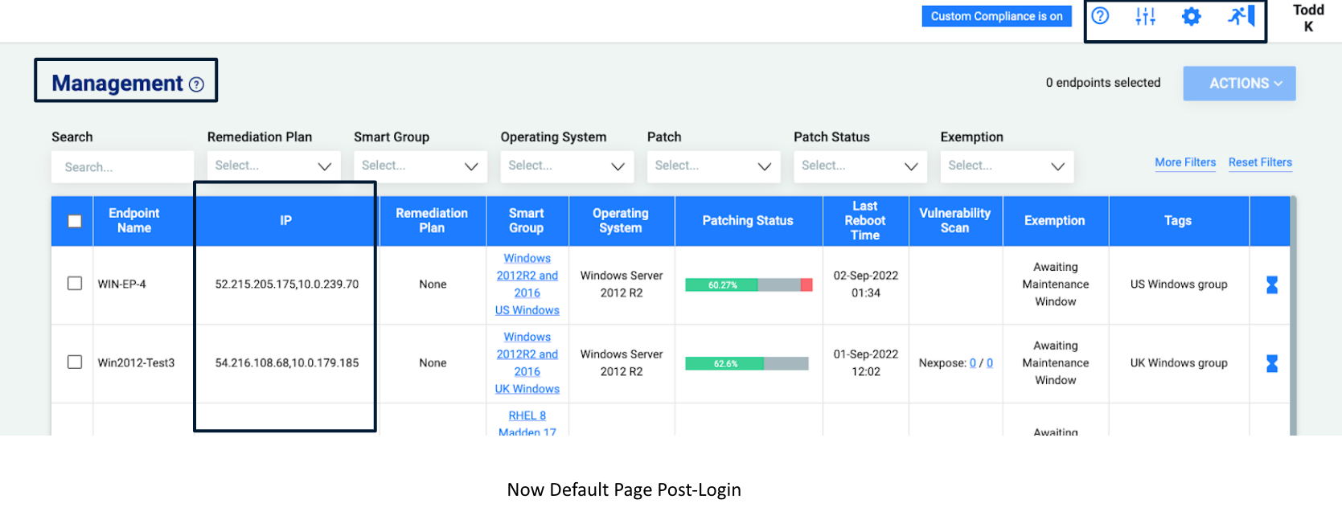Click hourglass icon in WIN-EP-4 row
This screenshot has width=1342, height=532.
pos(1272,284)
